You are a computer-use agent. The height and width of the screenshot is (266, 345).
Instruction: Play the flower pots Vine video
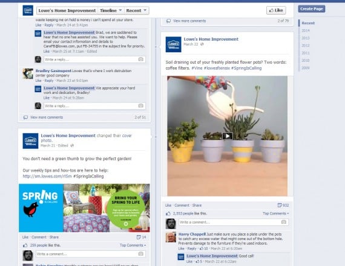(228, 136)
